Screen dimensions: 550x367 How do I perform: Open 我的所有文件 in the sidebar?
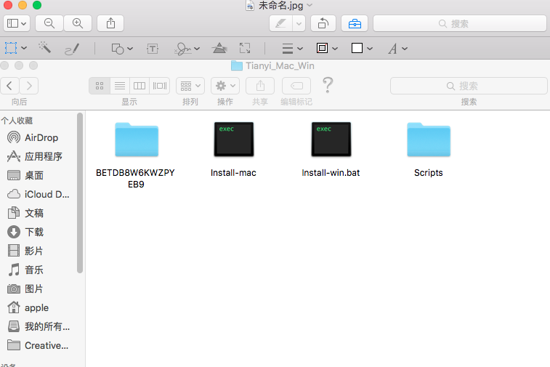(39, 326)
